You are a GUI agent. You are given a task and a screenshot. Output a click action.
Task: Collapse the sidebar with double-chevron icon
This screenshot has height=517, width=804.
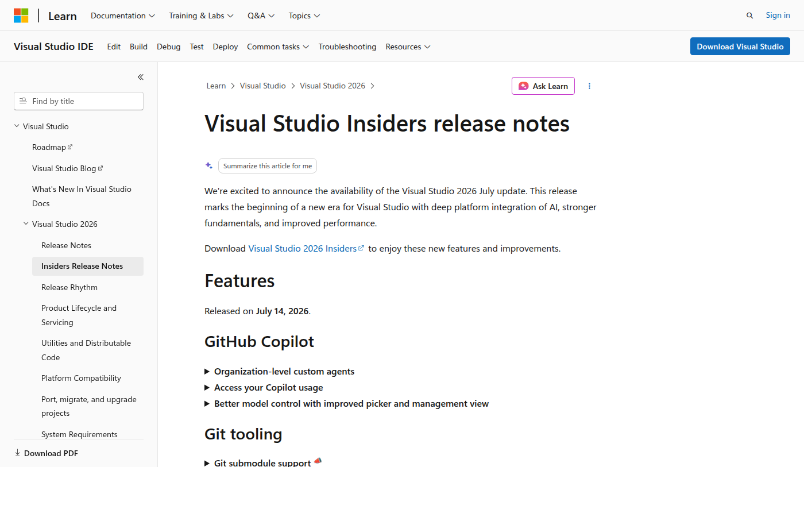(141, 77)
